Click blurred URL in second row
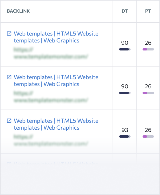 click(51, 97)
